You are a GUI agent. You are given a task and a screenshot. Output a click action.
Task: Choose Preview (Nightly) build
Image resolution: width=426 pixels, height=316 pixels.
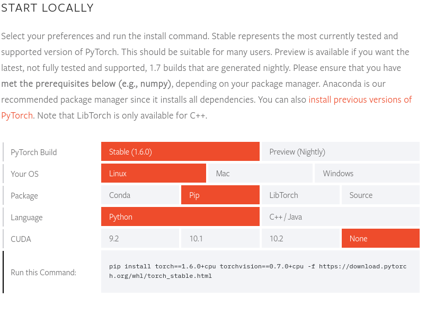click(340, 152)
